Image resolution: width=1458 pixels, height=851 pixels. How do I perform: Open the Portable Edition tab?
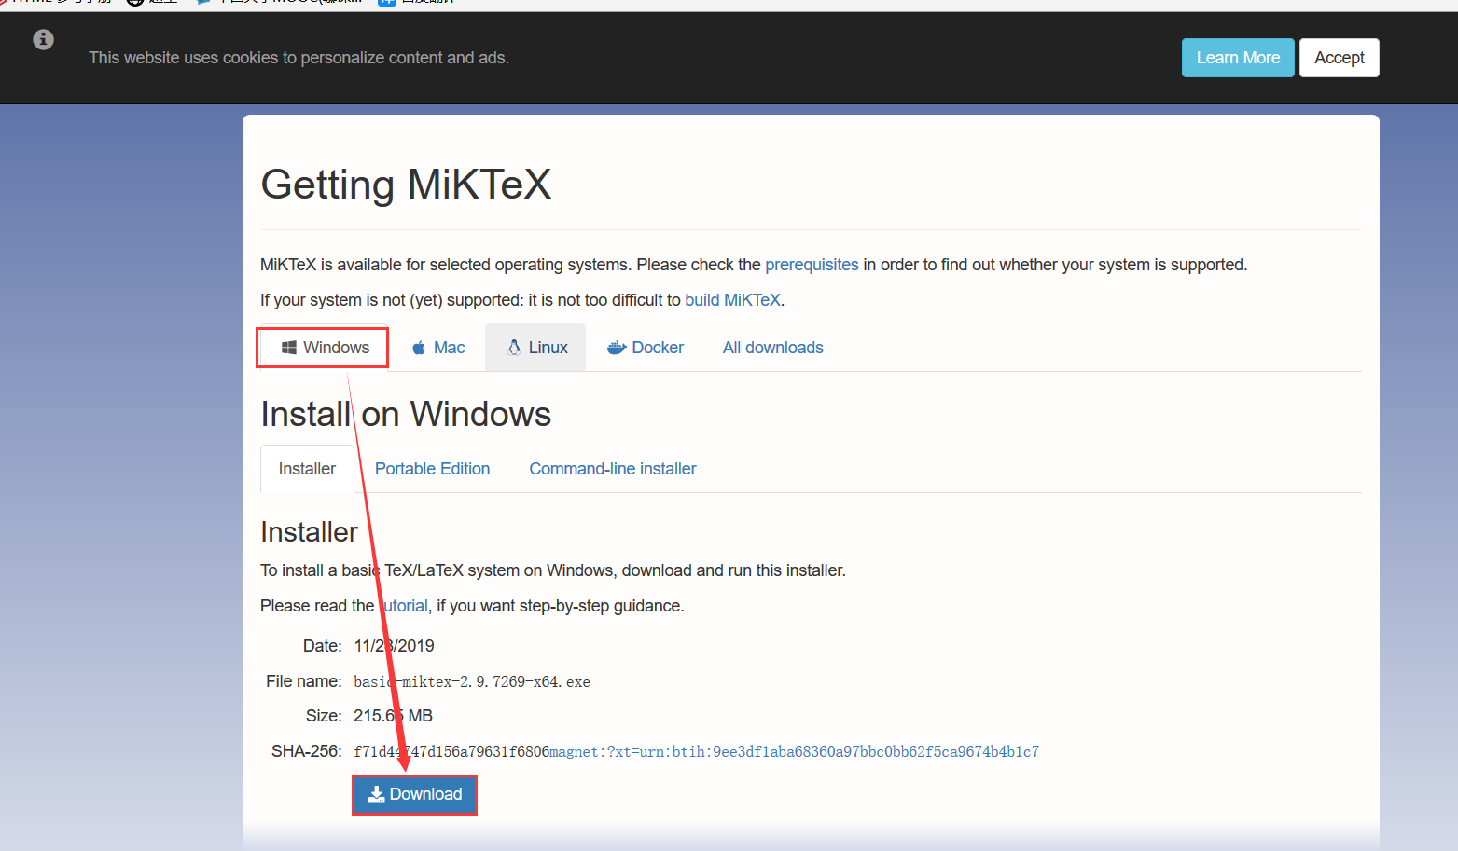pyautogui.click(x=432, y=468)
